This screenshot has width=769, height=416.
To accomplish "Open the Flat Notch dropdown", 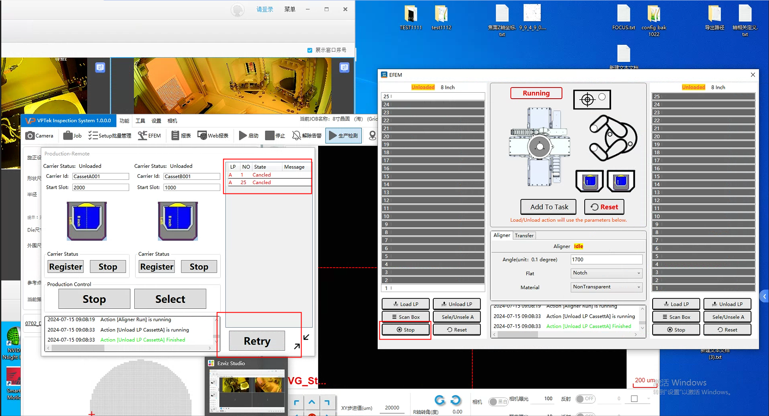I will point(606,273).
